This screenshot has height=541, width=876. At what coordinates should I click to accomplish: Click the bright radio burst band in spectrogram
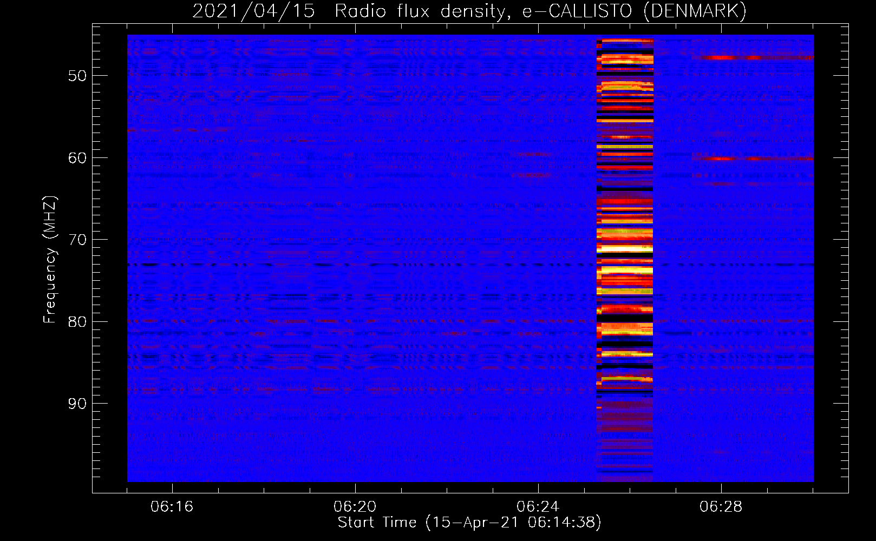625,259
